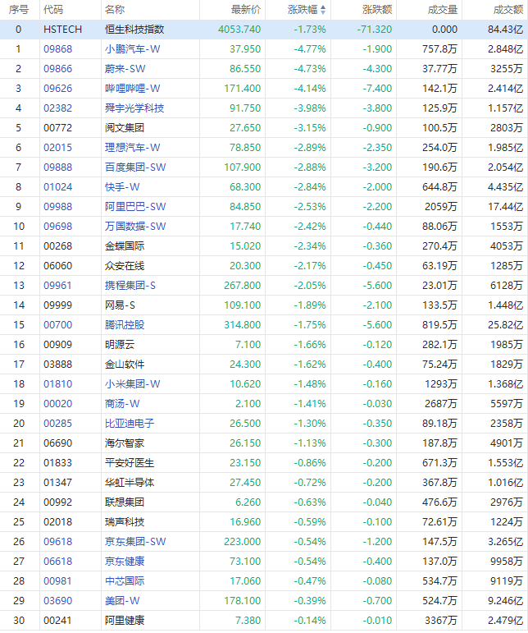Select the 华虹半导体 row name

coord(130,483)
